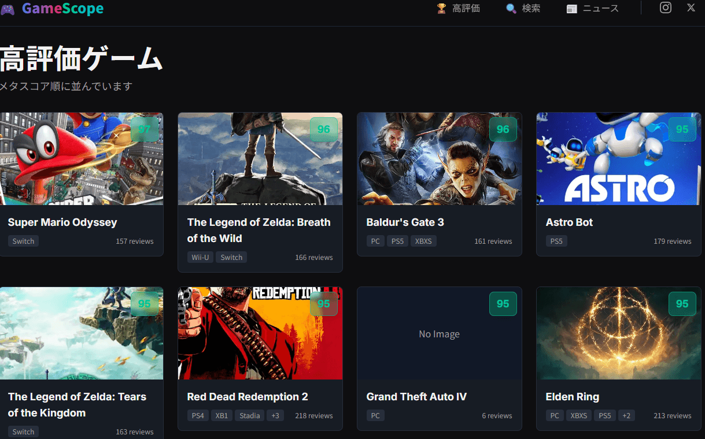705x439 pixels.
Task: Open the Baldur's Gate 3 title link
Action: click(405, 222)
